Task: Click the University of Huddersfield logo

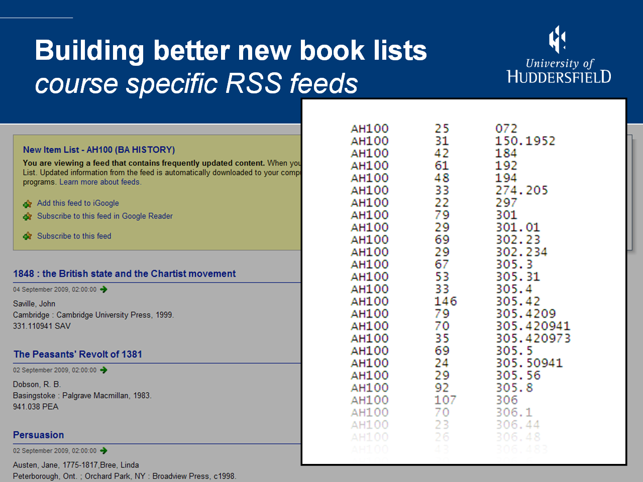Action: point(559,55)
